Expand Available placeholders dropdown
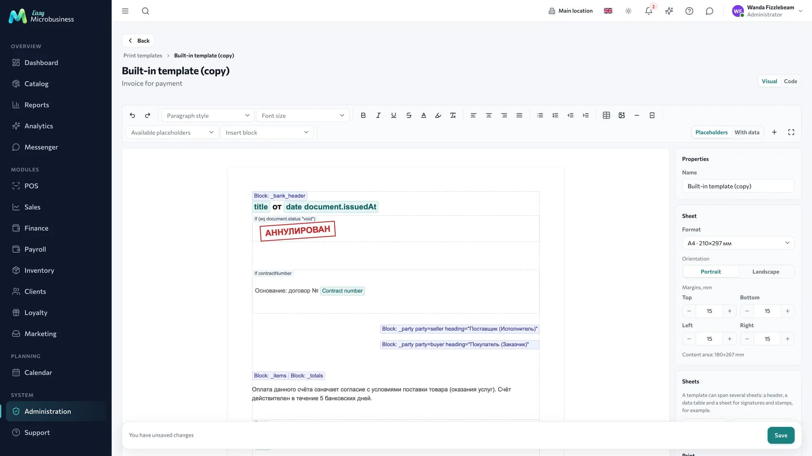Screen dimensions: 812x456 172,132
